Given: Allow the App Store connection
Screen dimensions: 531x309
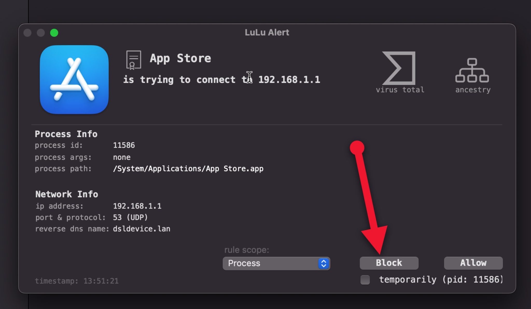Looking at the screenshot, I should (473, 263).
